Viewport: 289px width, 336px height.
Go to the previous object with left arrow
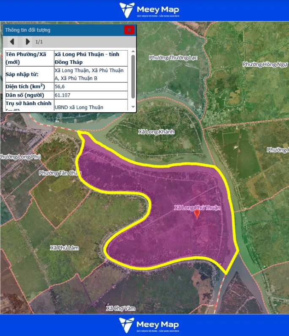click(x=12, y=42)
